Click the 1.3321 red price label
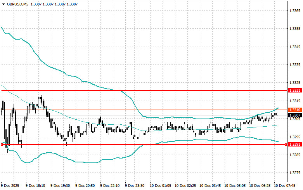The height and width of the screenshot is (190, 303). (295, 91)
